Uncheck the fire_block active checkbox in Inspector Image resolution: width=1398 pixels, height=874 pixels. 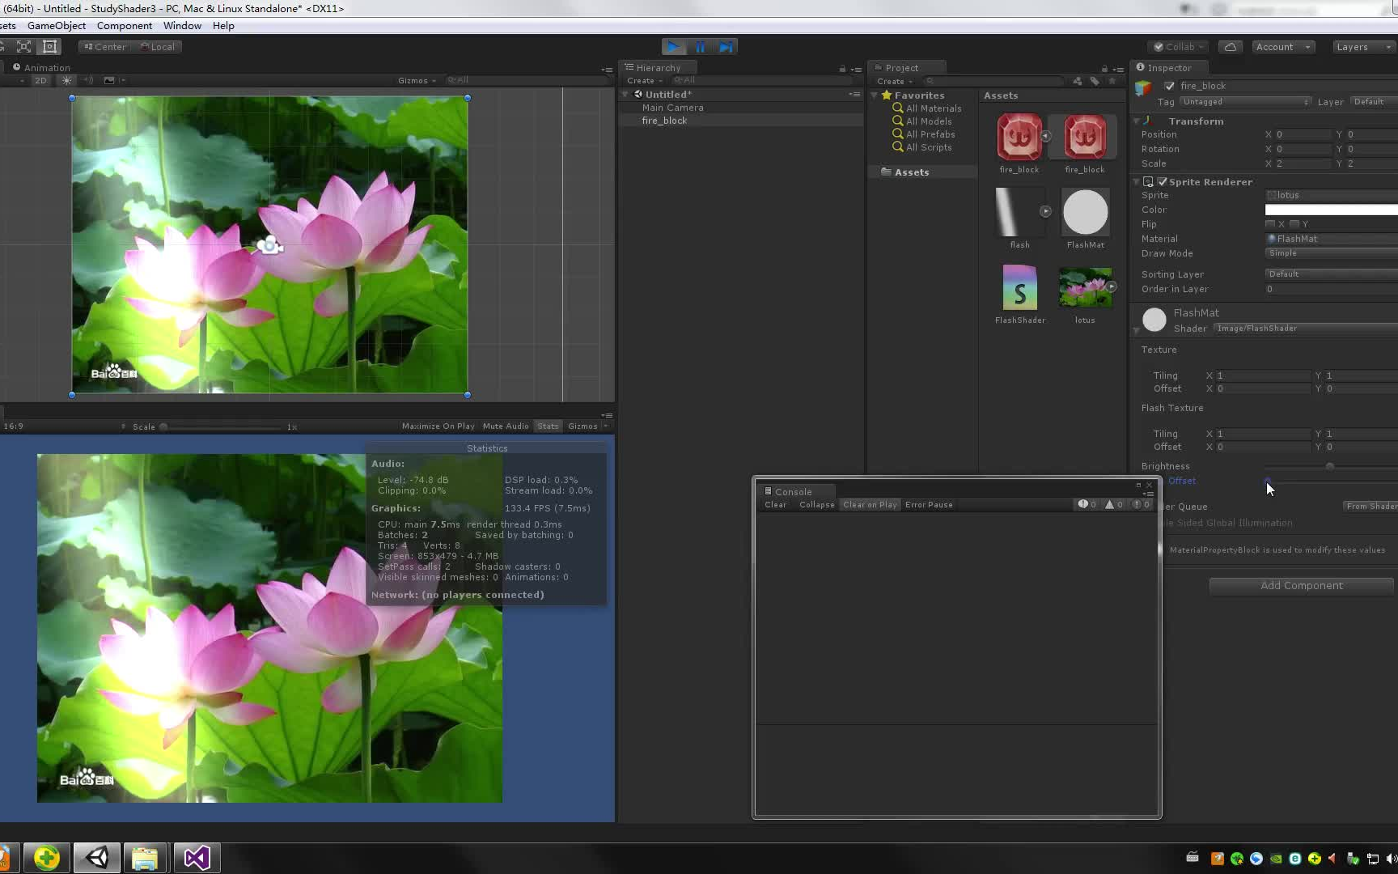click(x=1168, y=86)
